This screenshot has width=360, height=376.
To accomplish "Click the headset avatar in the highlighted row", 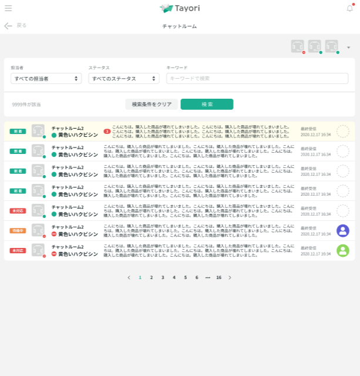I will coord(38,131).
